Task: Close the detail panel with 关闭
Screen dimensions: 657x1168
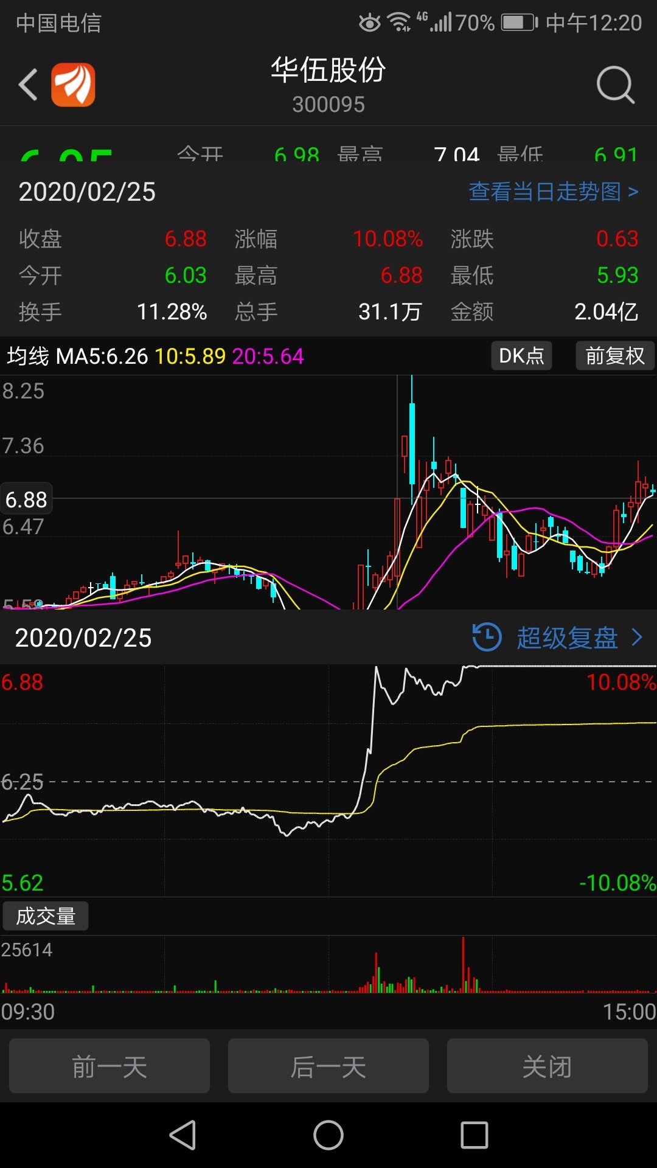Action: (547, 1066)
